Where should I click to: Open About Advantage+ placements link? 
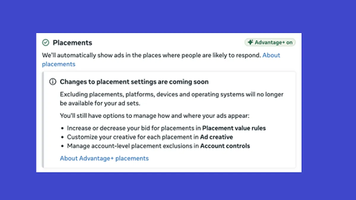(104, 158)
